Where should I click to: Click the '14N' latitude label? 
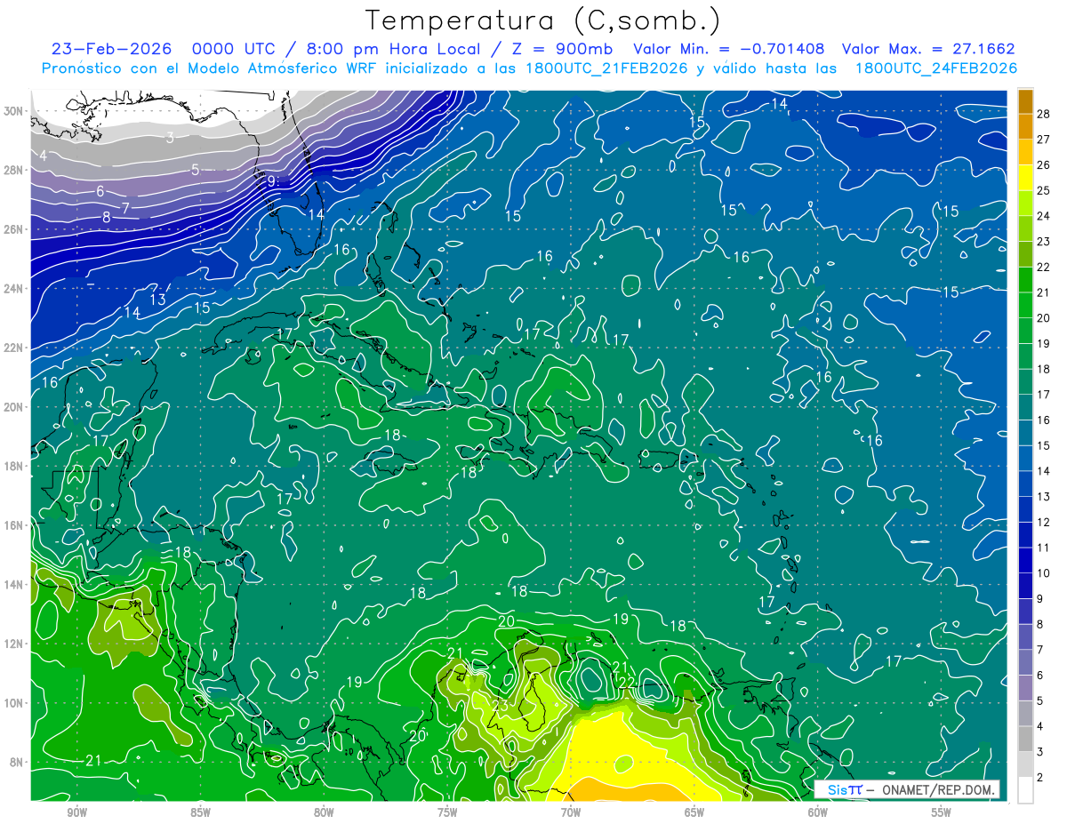point(13,585)
